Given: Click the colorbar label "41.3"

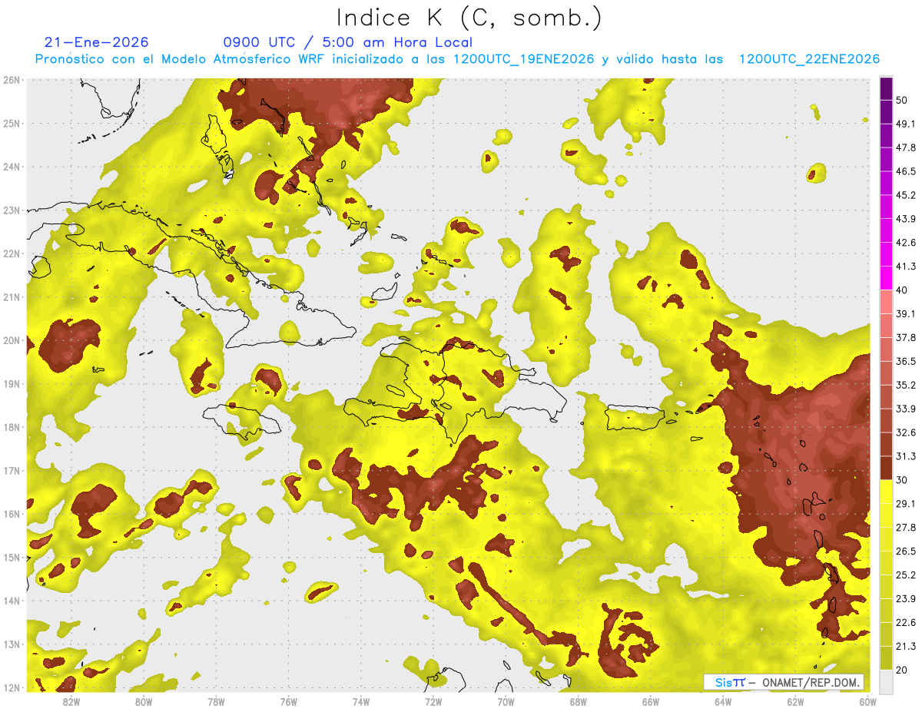Looking at the screenshot, I should click(905, 267).
